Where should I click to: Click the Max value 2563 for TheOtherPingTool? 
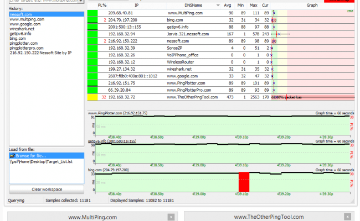pyautogui.click(x=255, y=97)
